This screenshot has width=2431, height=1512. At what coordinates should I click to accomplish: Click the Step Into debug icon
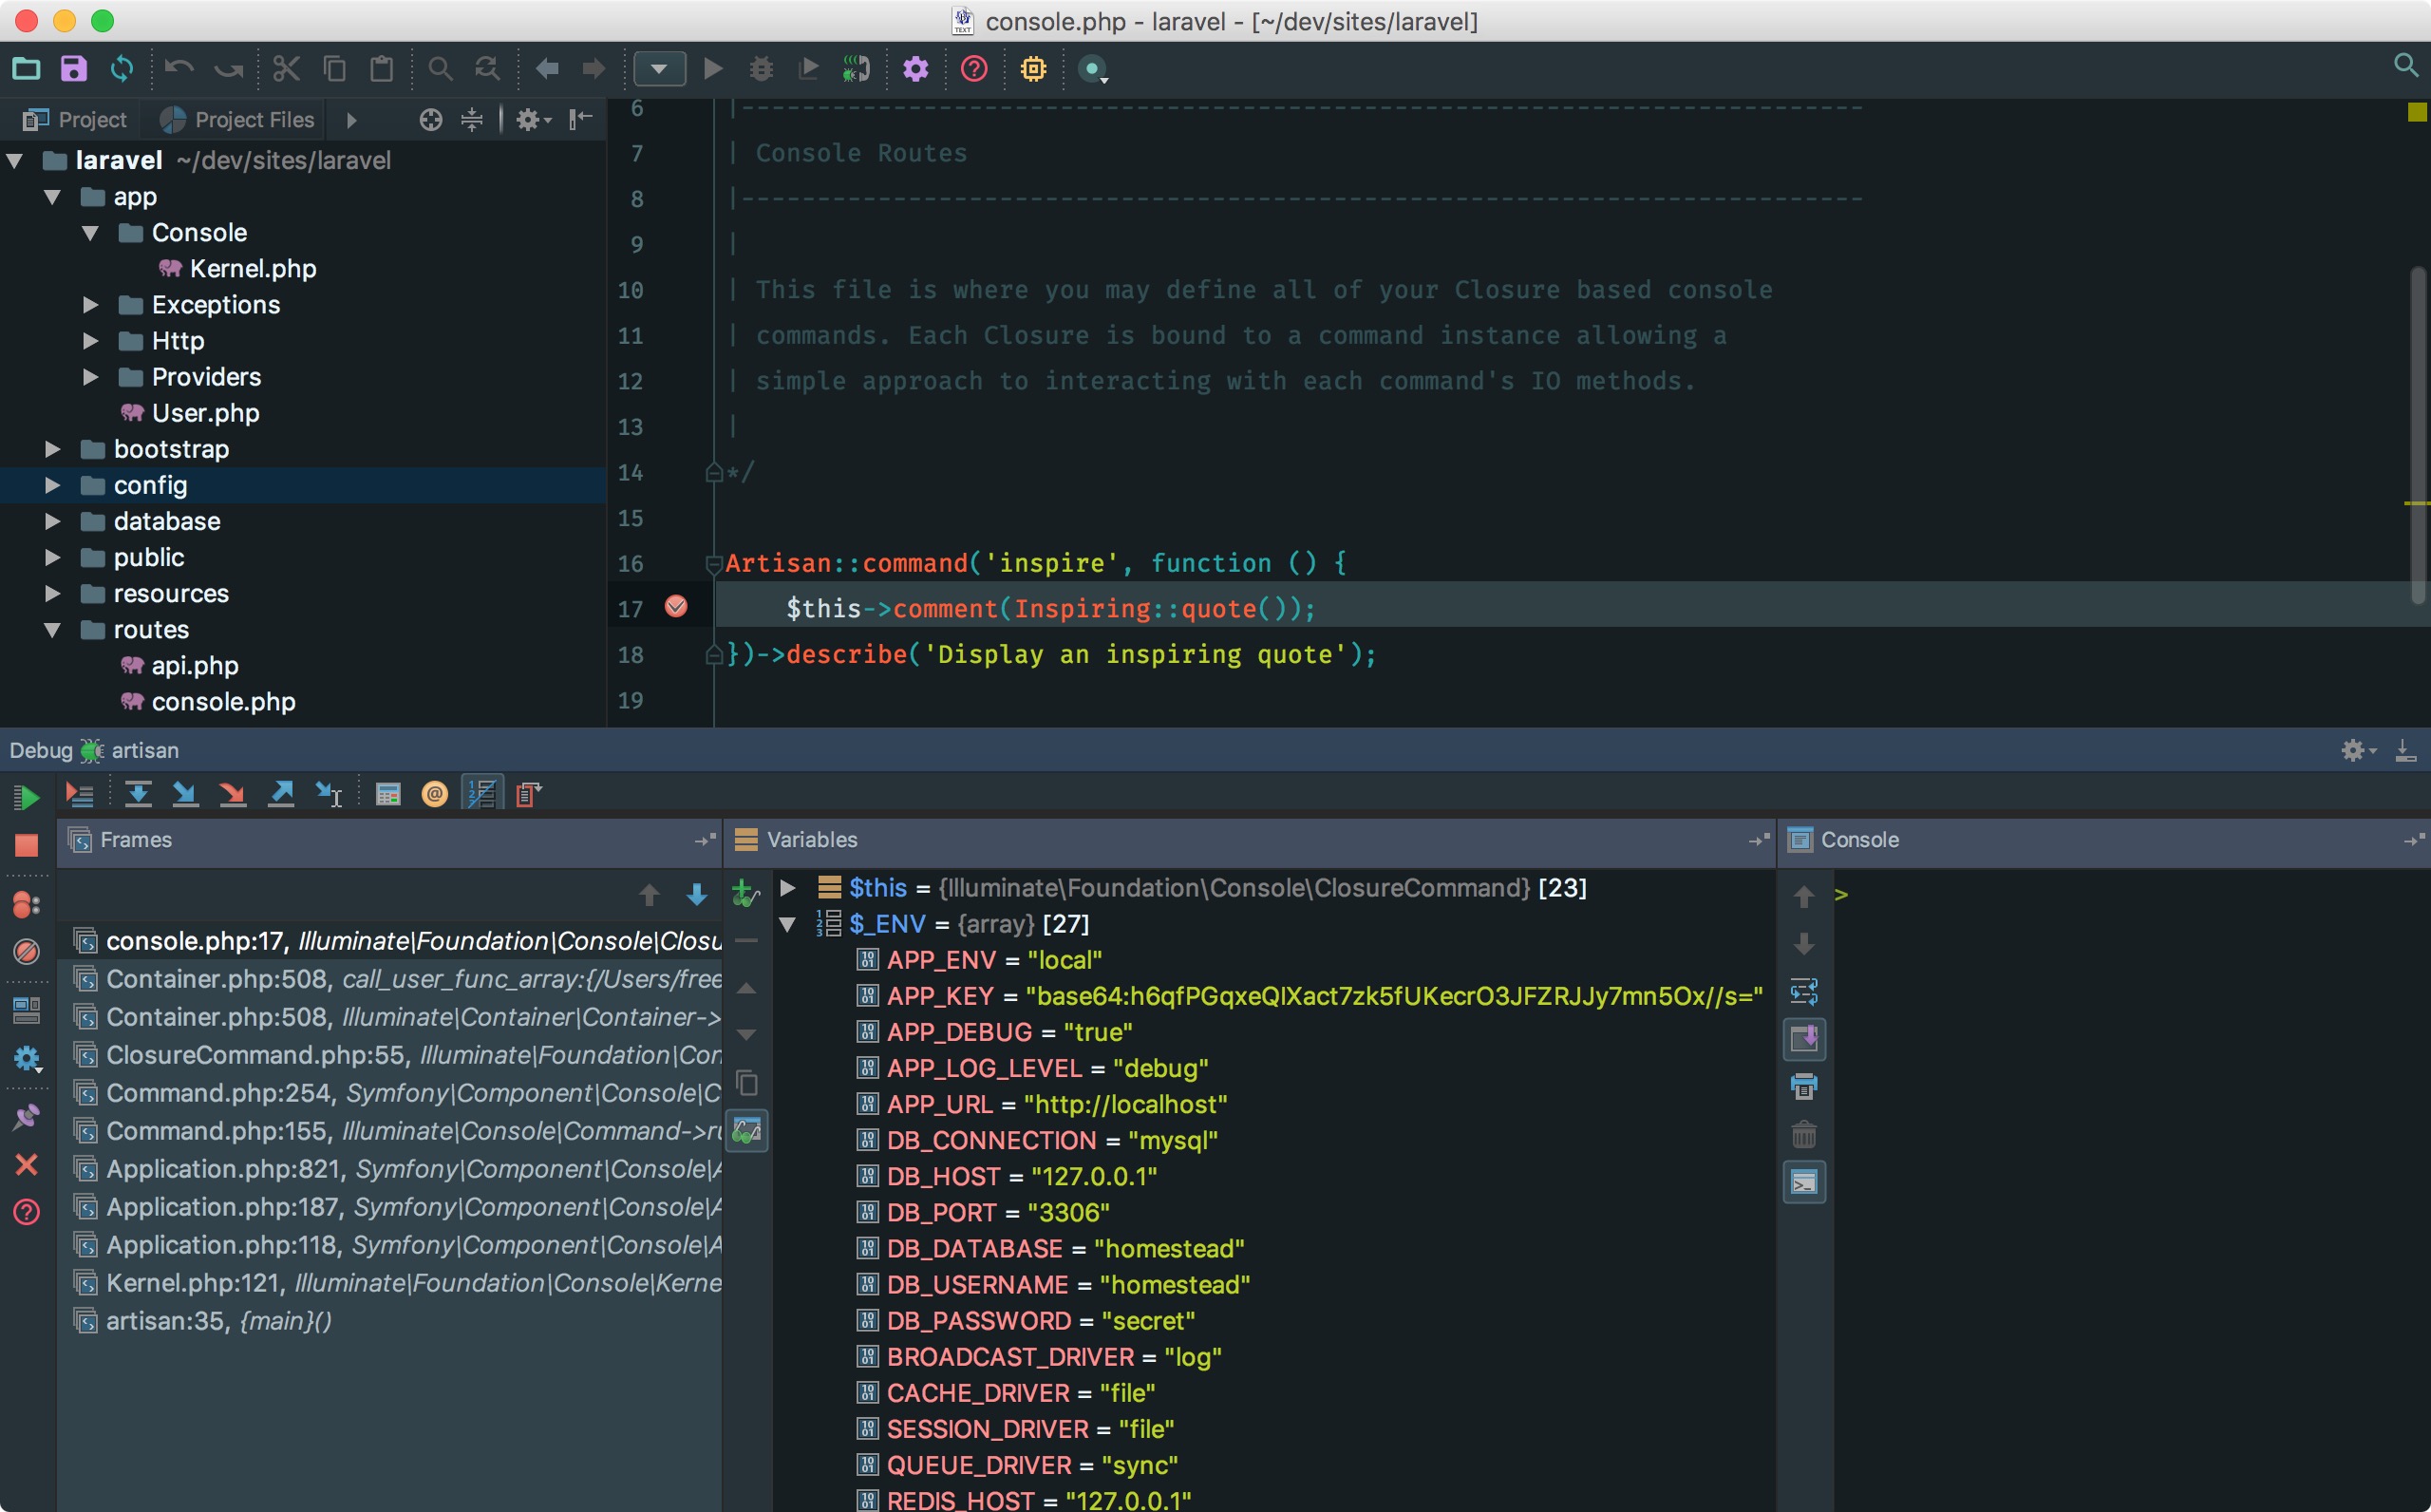(186, 794)
